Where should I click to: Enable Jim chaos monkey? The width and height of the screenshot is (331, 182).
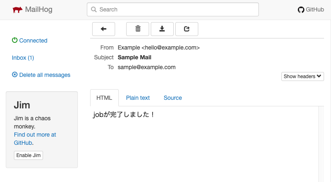(x=28, y=155)
